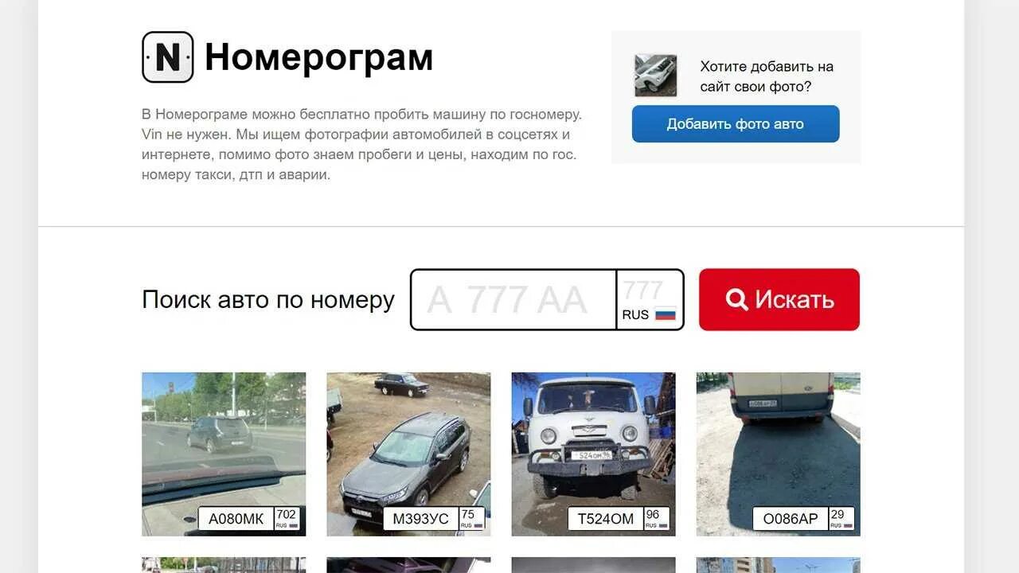This screenshot has height=573, width=1019.
Task: Click the А080МК 702 plate badge
Action: (249, 519)
